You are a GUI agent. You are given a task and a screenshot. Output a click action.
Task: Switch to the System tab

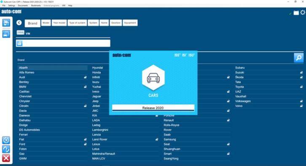pyautogui.click(x=93, y=23)
